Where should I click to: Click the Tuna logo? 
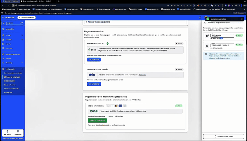click(x=92, y=50)
